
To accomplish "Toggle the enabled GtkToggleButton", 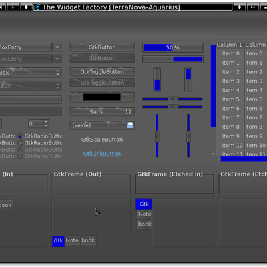I will (102, 72).
